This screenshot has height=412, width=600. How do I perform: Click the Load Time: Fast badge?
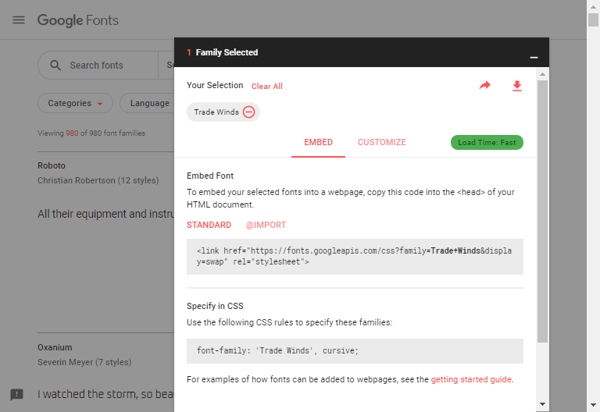click(487, 143)
